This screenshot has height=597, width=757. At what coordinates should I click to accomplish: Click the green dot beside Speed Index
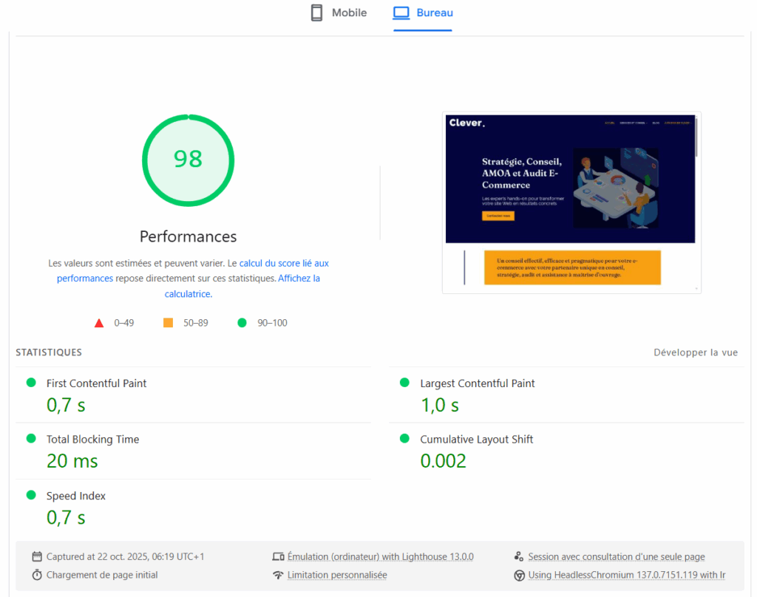[x=31, y=495]
